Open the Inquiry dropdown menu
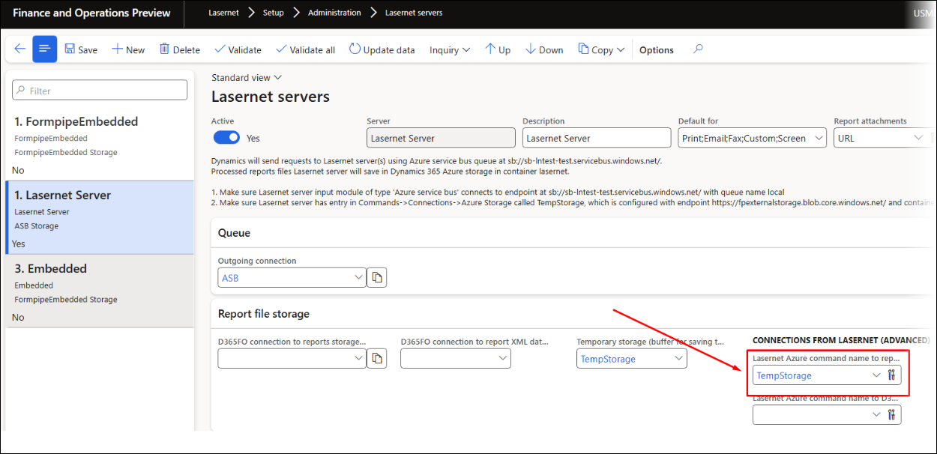The height and width of the screenshot is (454, 937). click(x=450, y=49)
